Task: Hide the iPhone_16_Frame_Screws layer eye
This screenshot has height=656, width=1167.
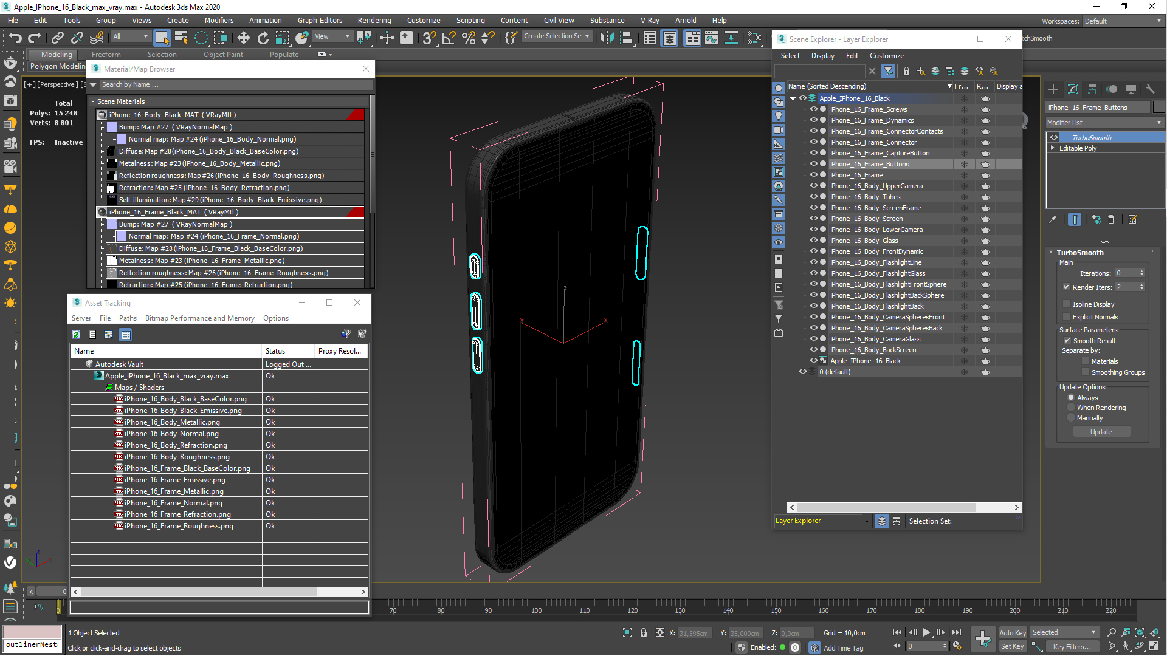Action: [813, 109]
